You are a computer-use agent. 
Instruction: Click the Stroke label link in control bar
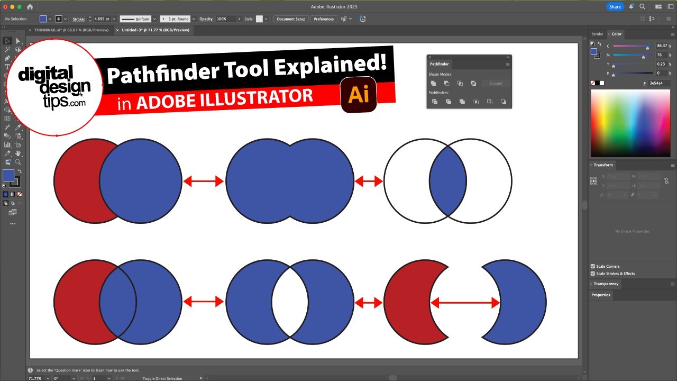pyautogui.click(x=78, y=19)
